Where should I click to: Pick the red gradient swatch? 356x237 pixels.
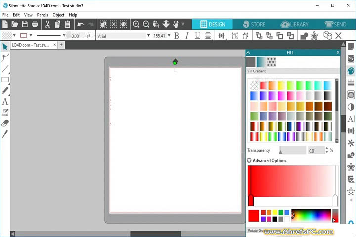264,86
